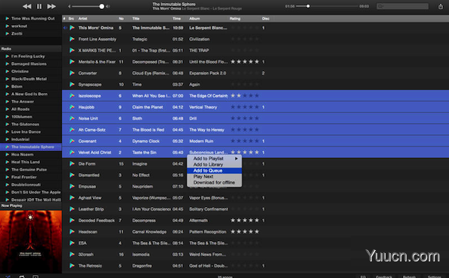Expand the Add to Playlist submenu arrow
Image resolution: width=449 pixels, height=278 pixels.
[237, 159]
